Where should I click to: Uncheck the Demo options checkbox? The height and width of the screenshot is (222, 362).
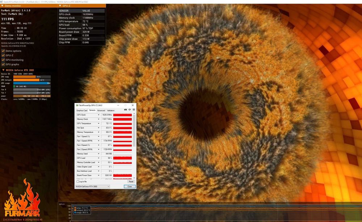(3, 51)
